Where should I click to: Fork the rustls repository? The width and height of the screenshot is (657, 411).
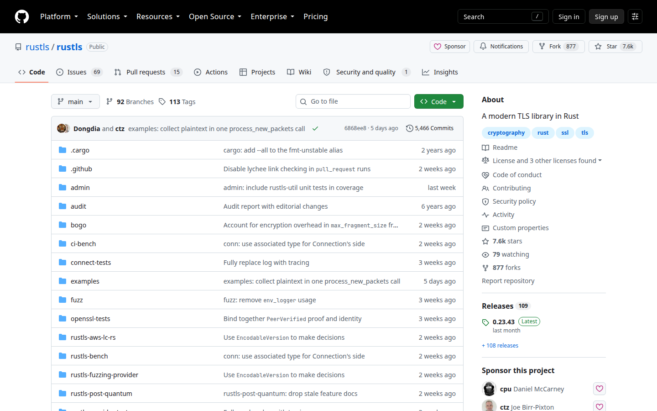(x=558, y=47)
